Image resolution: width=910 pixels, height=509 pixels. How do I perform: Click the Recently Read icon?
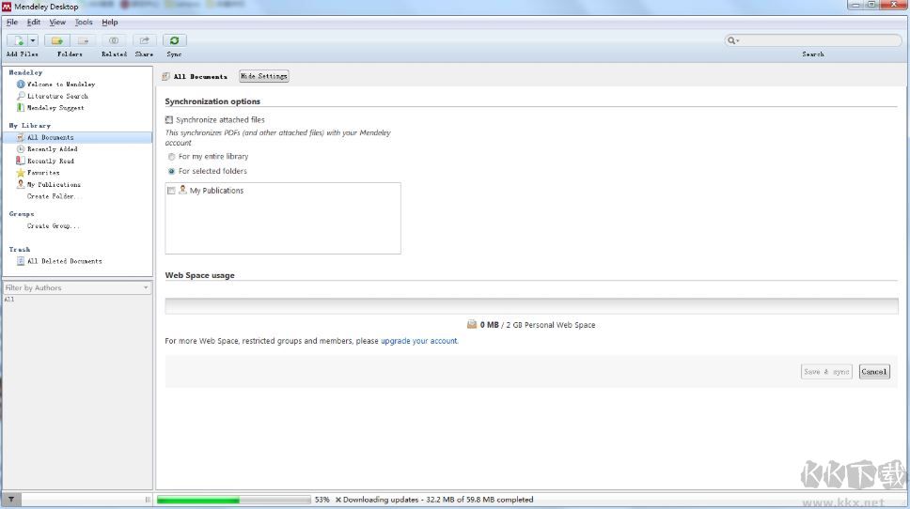tap(21, 161)
